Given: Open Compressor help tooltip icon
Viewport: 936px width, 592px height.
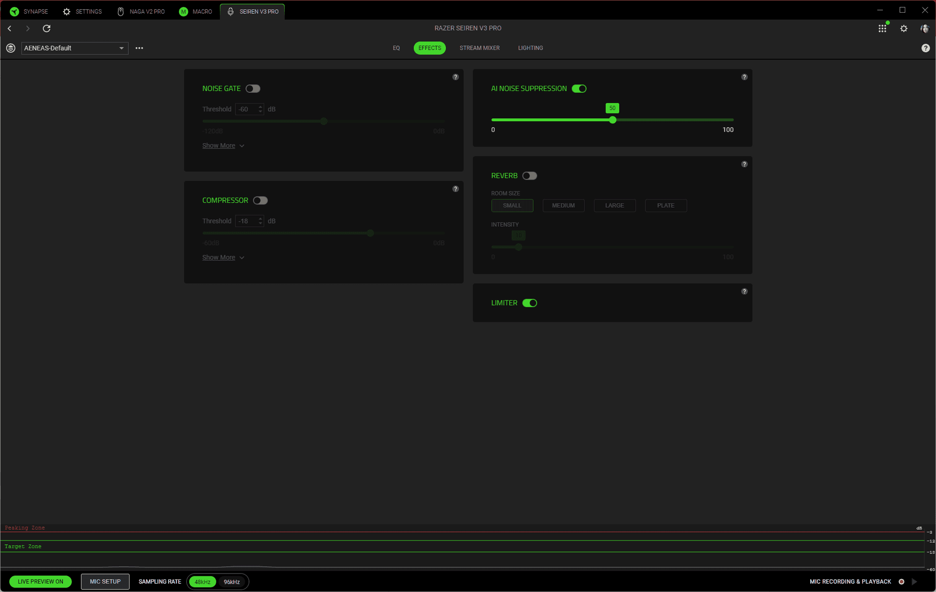Looking at the screenshot, I should 456,189.
